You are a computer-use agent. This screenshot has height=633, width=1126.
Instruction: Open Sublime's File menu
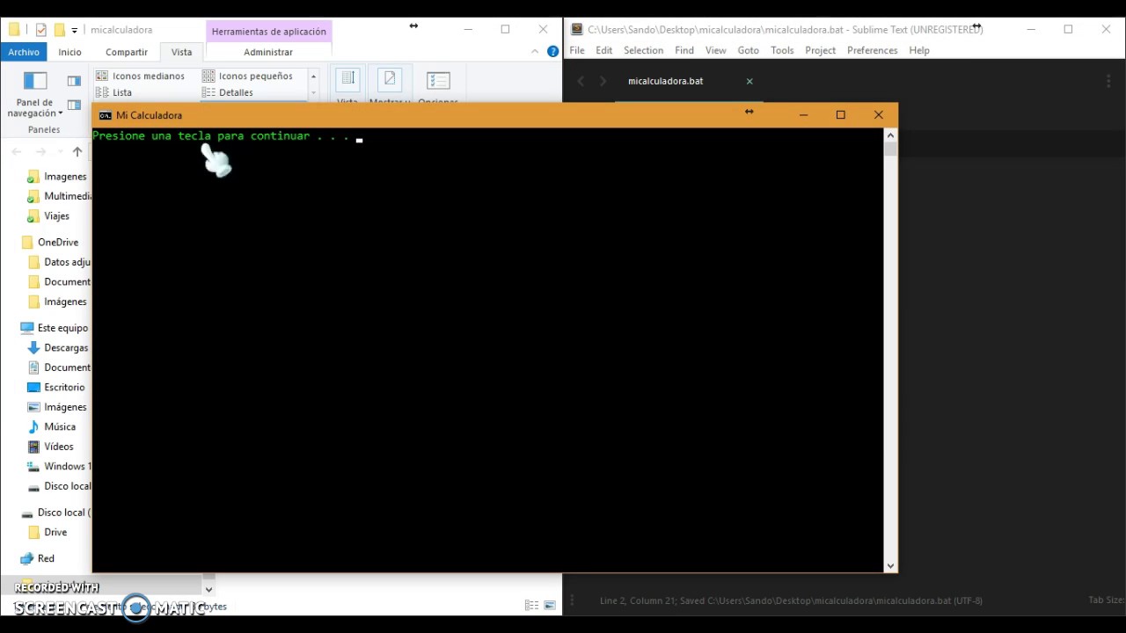(577, 50)
